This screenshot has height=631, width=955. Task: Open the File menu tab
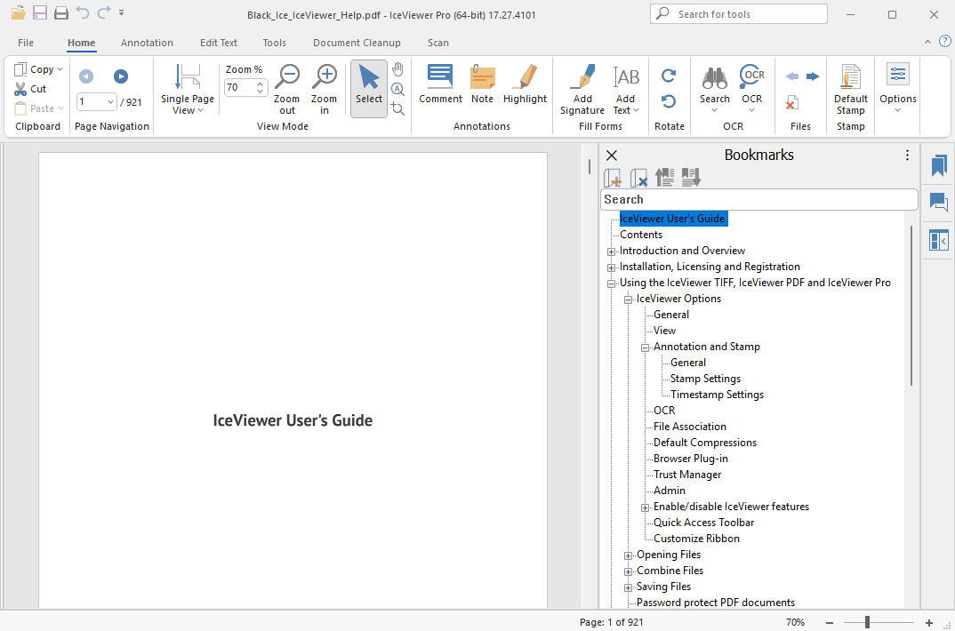point(26,43)
